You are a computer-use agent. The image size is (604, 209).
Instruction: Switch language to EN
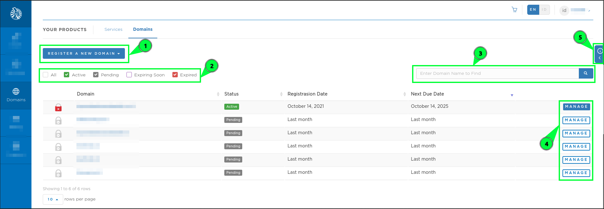(x=533, y=10)
